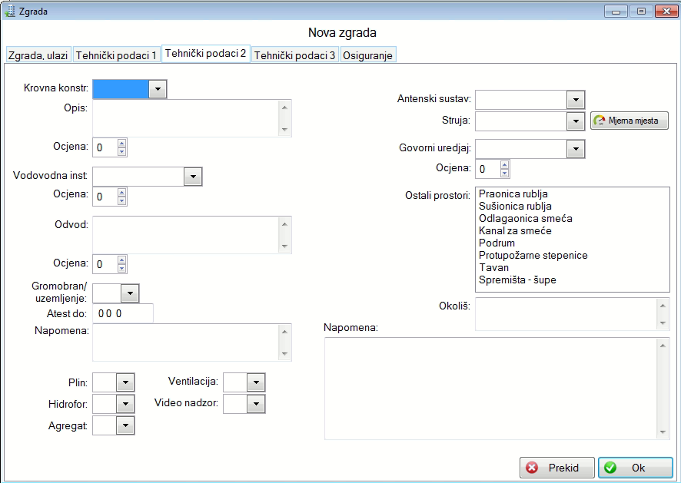This screenshot has width=681, height=483.
Task: Open the Govorni uredjaj dropdown
Action: [575, 149]
